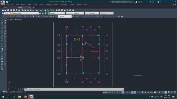Select the Polygon tool
Image resolution: width=177 pixels, height=99 pixels.
coord(2,28)
